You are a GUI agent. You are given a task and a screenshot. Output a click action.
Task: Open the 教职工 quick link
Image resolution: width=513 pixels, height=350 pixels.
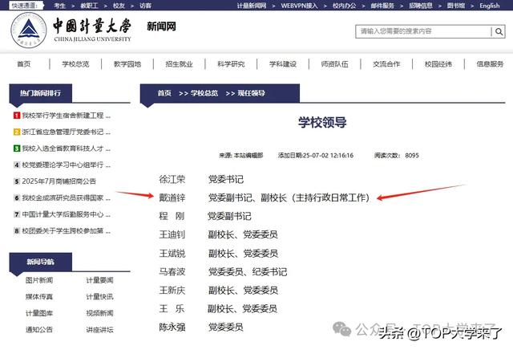89,6
